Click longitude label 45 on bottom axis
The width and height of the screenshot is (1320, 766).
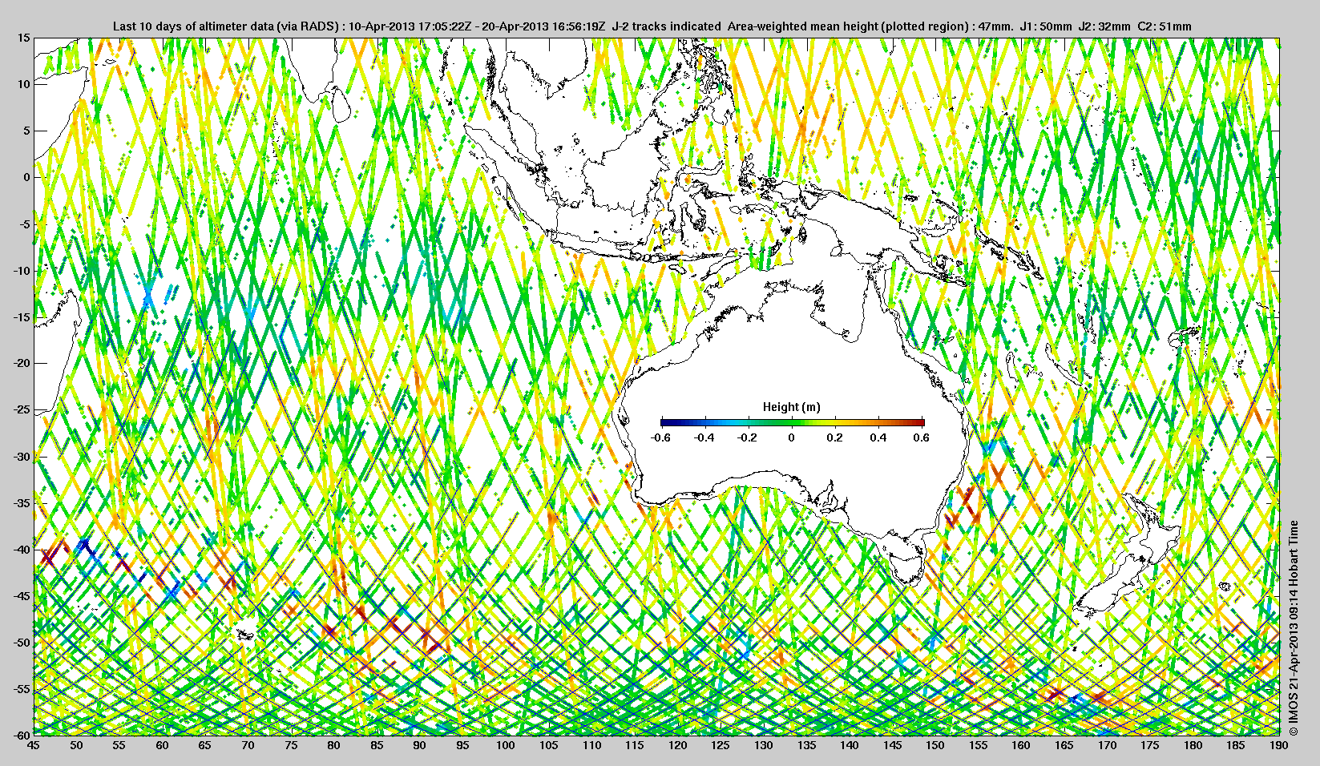click(34, 745)
